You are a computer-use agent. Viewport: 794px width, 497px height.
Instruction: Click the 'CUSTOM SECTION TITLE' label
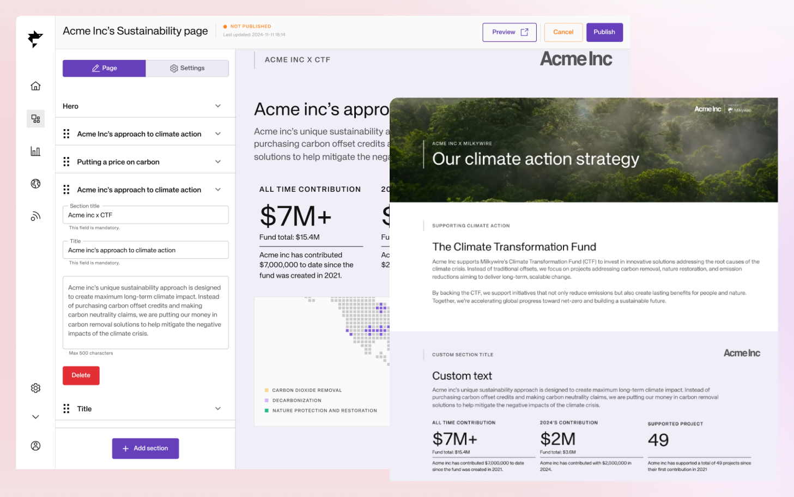463,355
